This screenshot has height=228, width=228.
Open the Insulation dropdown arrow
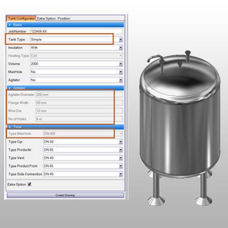pos(121,48)
